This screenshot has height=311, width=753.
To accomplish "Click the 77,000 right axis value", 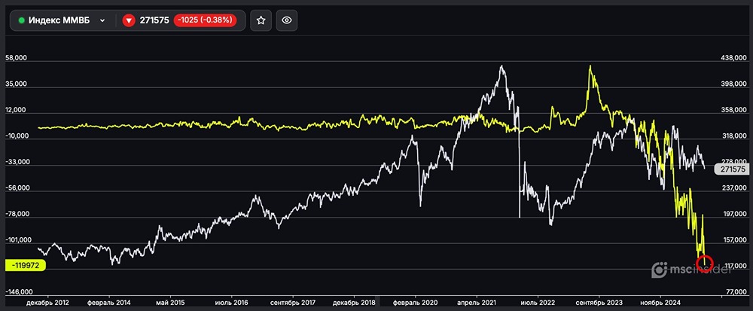I will [x=736, y=292].
